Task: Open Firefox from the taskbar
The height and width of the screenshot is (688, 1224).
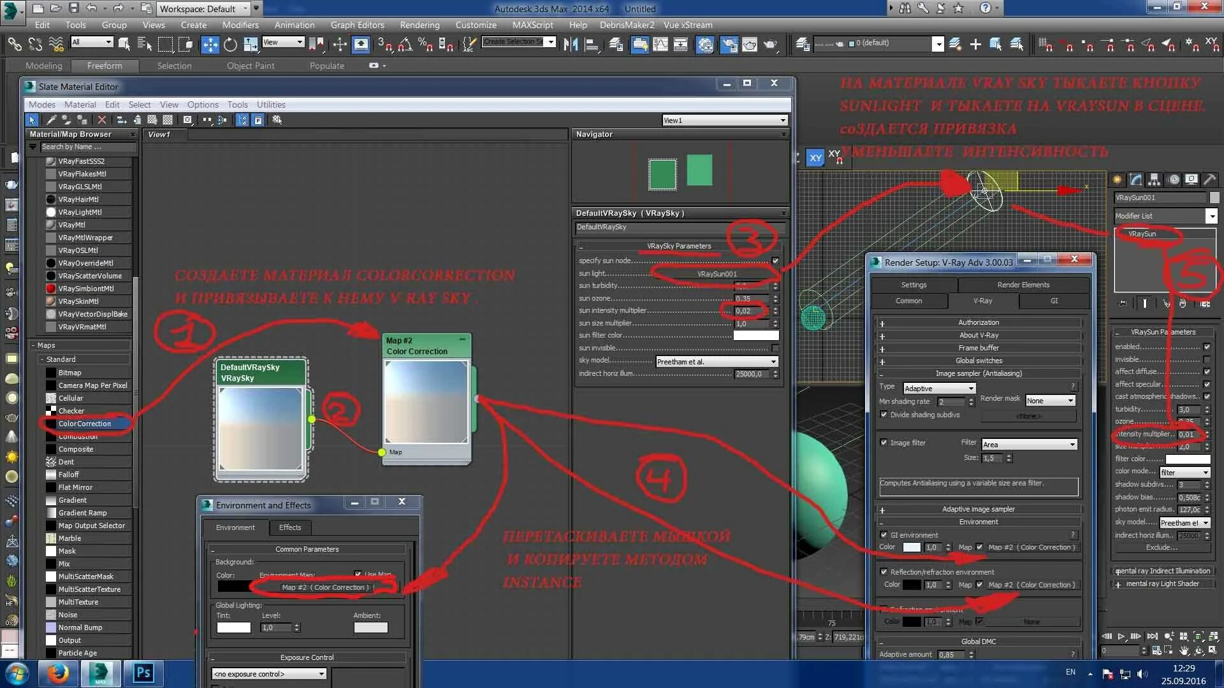Action: [58, 673]
